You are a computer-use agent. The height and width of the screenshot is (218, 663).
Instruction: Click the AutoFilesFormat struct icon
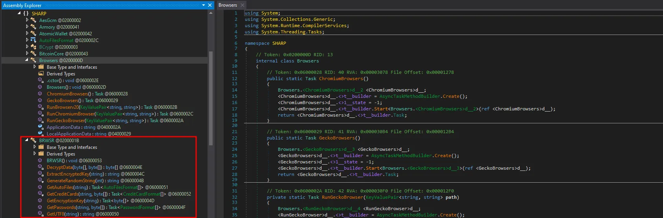(33, 40)
